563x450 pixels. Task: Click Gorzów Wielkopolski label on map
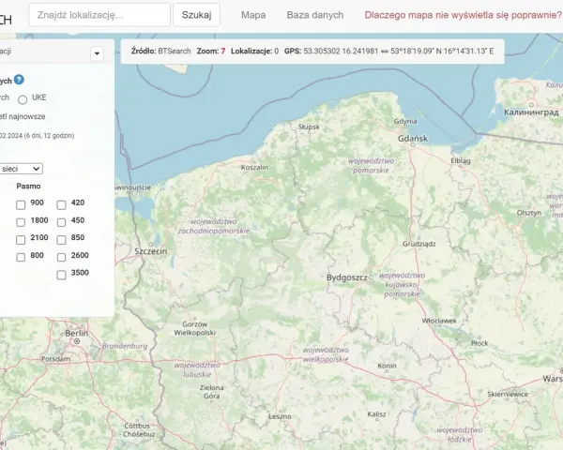pyautogui.click(x=194, y=328)
